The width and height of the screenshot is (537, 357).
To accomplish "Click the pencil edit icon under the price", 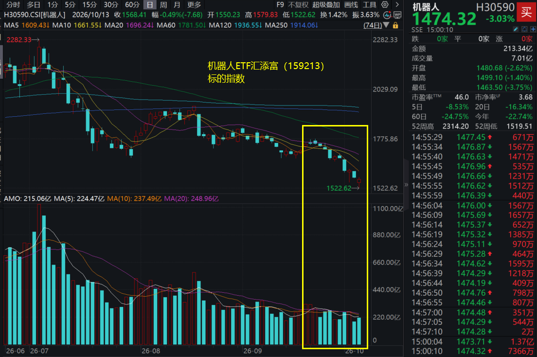I will point(516,30).
